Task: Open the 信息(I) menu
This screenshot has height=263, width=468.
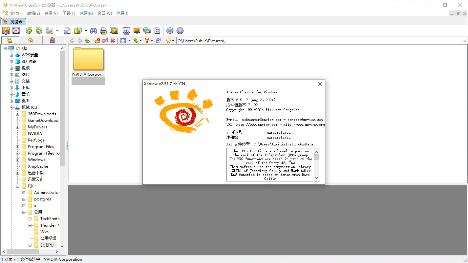Action: coord(122,13)
